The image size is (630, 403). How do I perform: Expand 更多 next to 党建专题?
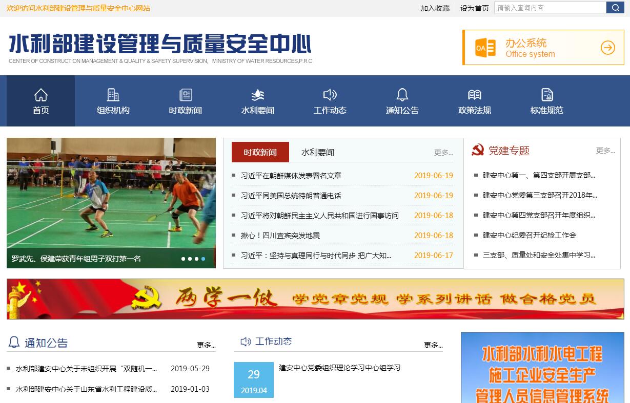coord(605,151)
